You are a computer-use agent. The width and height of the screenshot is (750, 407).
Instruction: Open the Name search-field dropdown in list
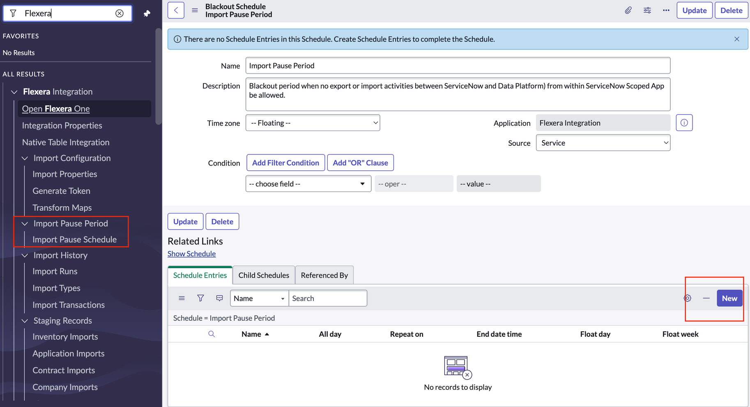[259, 298]
